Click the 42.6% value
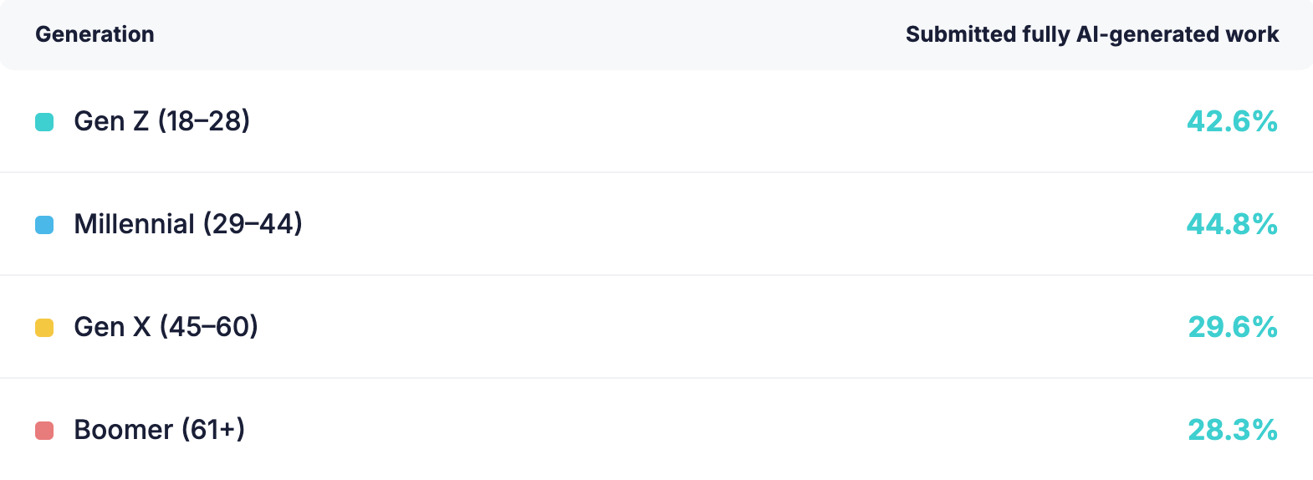Viewport: 1313px width, 480px height. click(1232, 122)
